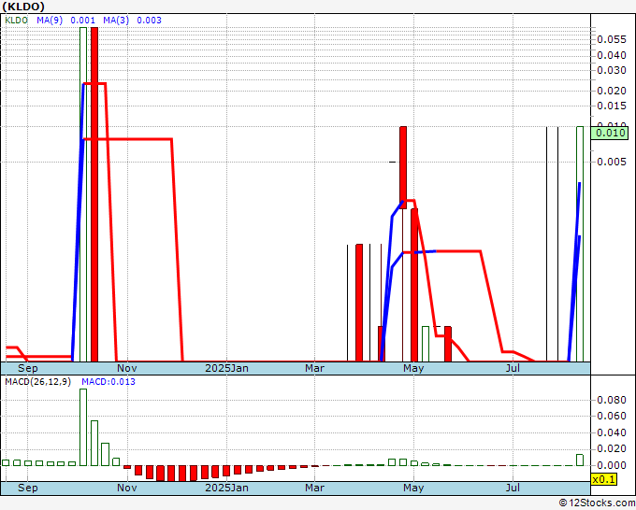Click the tallest green MACD histogram bar

coord(83,428)
